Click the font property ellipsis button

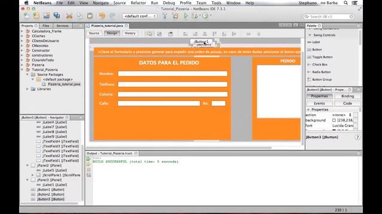pos(356,125)
